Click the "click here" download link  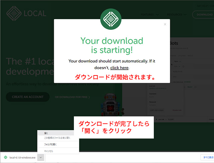tap(119, 68)
